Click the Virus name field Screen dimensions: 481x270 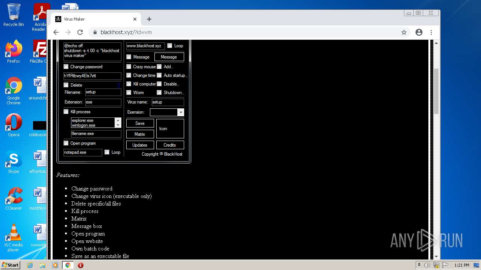(x=168, y=102)
